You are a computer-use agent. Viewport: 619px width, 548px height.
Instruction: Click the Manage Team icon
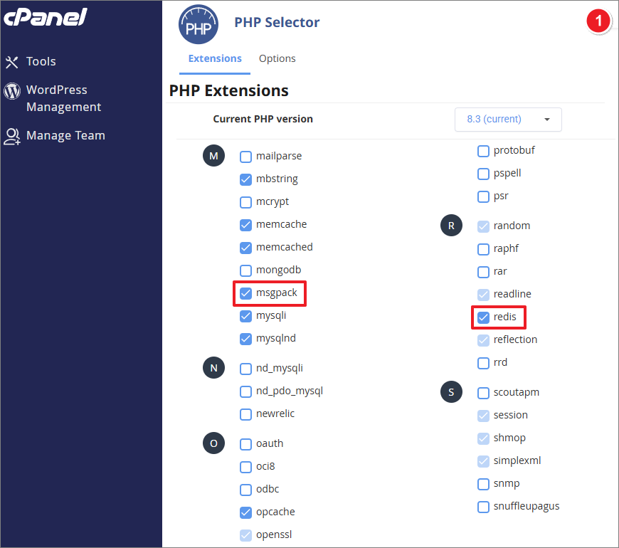pyautogui.click(x=12, y=136)
